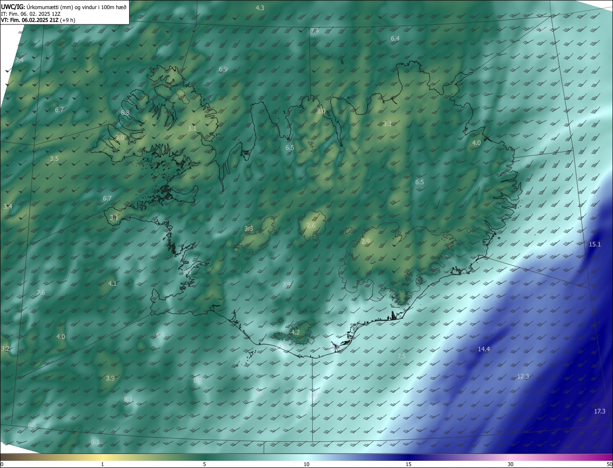Click the 2.6 value on Hofsjökull glacier
This screenshot has height=468, width=613.
click(311, 226)
